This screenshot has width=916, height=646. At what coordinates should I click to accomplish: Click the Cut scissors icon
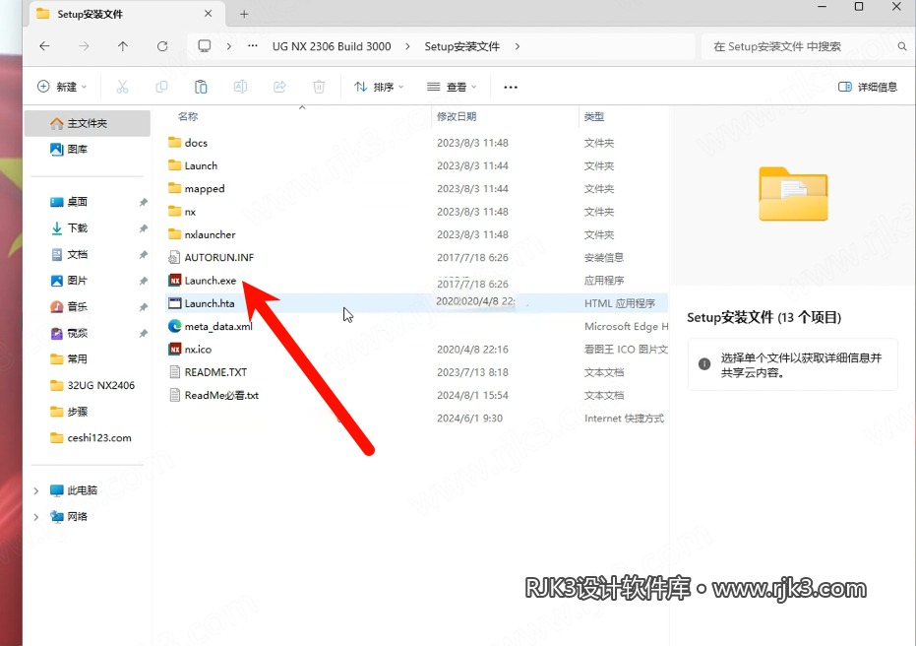(122, 87)
